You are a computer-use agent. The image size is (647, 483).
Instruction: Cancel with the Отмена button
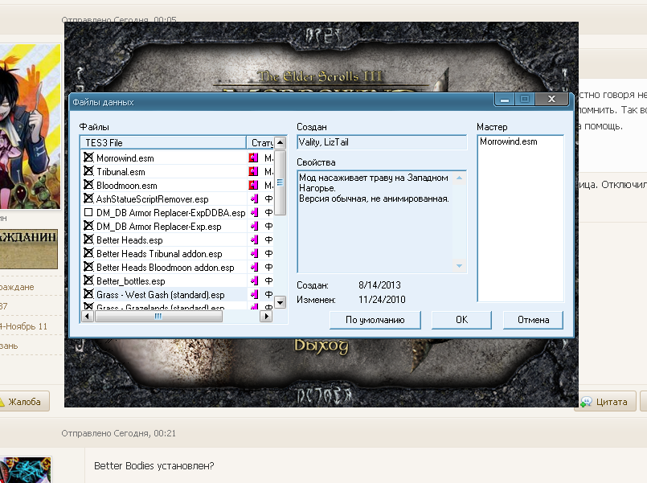(x=533, y=320)
